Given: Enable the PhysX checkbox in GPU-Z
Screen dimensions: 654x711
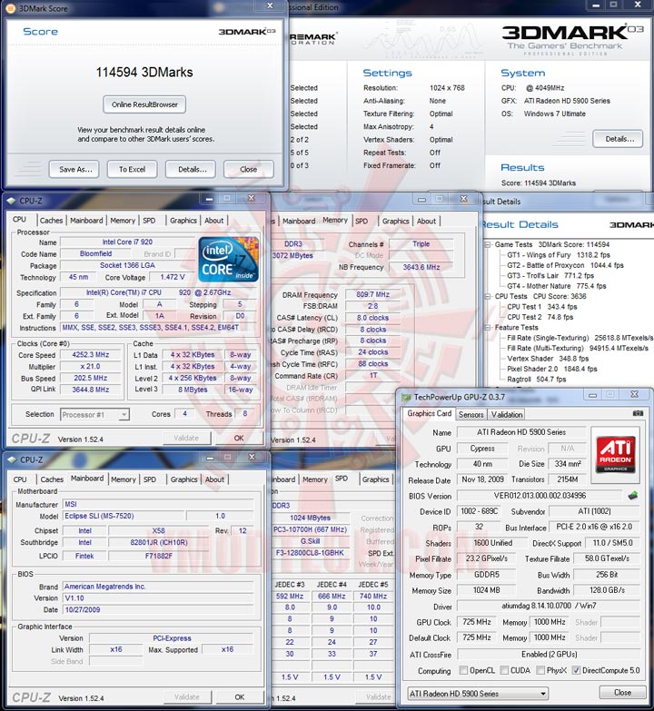Looking at the screenshot, I should [x=540, y=670].
